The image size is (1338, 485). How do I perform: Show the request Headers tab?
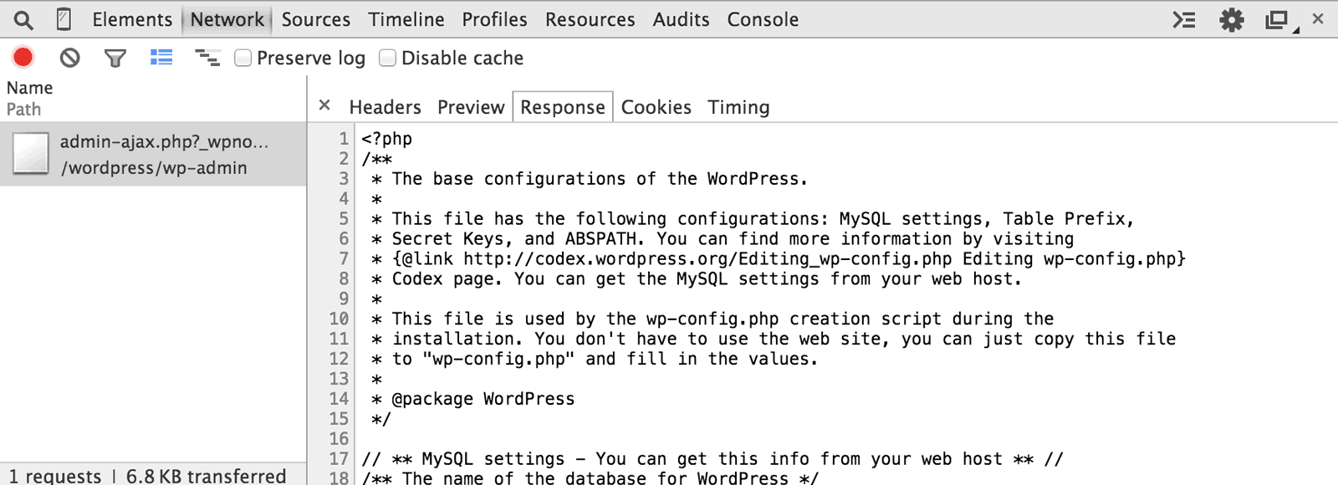pyautogui.click(x=386, y=107)
